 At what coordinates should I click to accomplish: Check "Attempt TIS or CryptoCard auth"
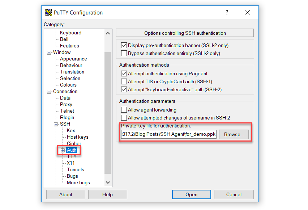click(x=124, y=81)
